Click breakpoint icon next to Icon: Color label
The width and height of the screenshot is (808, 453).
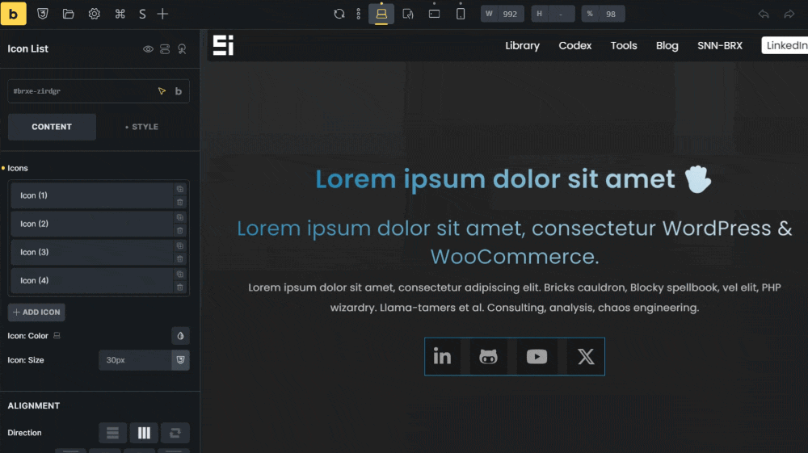57,335
